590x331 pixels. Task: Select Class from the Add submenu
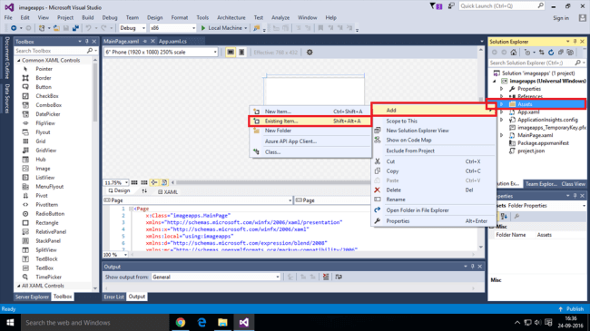pyautogui.click(x=310, y=152)
